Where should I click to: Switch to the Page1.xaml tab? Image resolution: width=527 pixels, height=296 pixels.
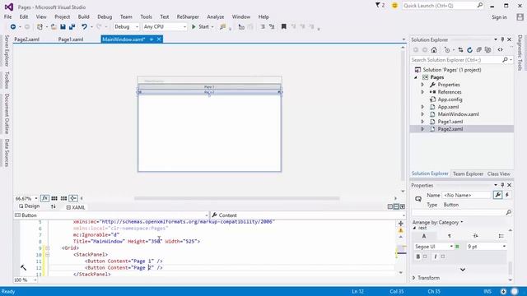click(71, 39)
